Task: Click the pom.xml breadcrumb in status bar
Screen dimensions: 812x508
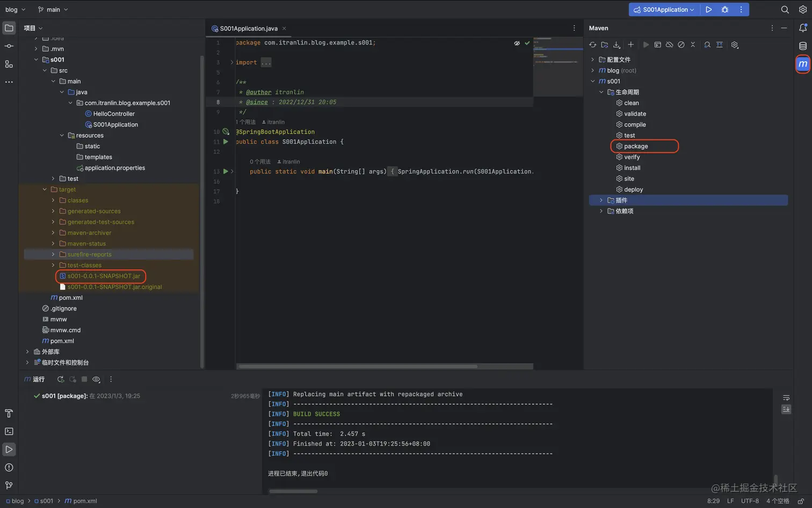Action: [x=81, y=501]
